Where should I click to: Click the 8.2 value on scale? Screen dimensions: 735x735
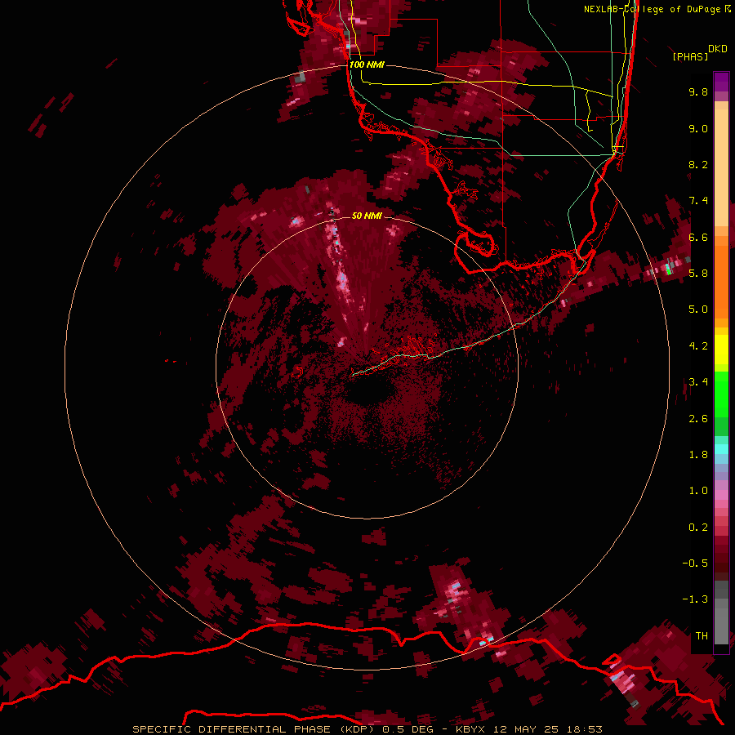(x=698, y=164)
